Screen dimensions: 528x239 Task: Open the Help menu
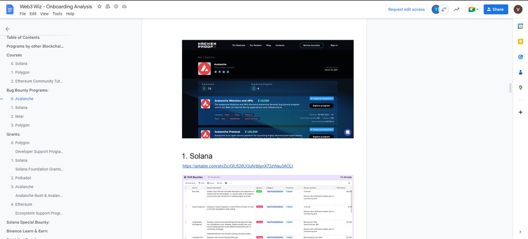[70, 14]
